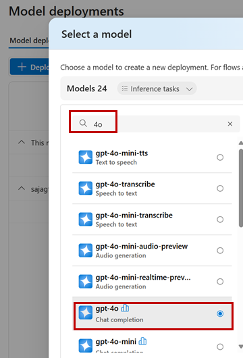Screen dimensions: 243x358
Task: Click the benchmark chart icon beside gpt-4o
Action: point(125,308)
